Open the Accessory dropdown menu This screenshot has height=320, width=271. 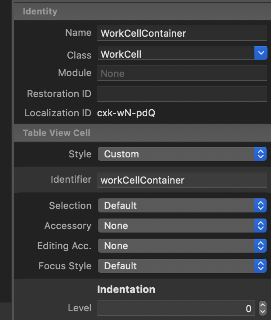(182, 226)
